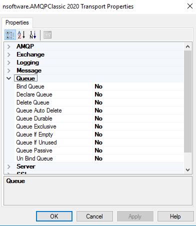Click the No value for Delete Queue
196x226 pixels.
98,102
